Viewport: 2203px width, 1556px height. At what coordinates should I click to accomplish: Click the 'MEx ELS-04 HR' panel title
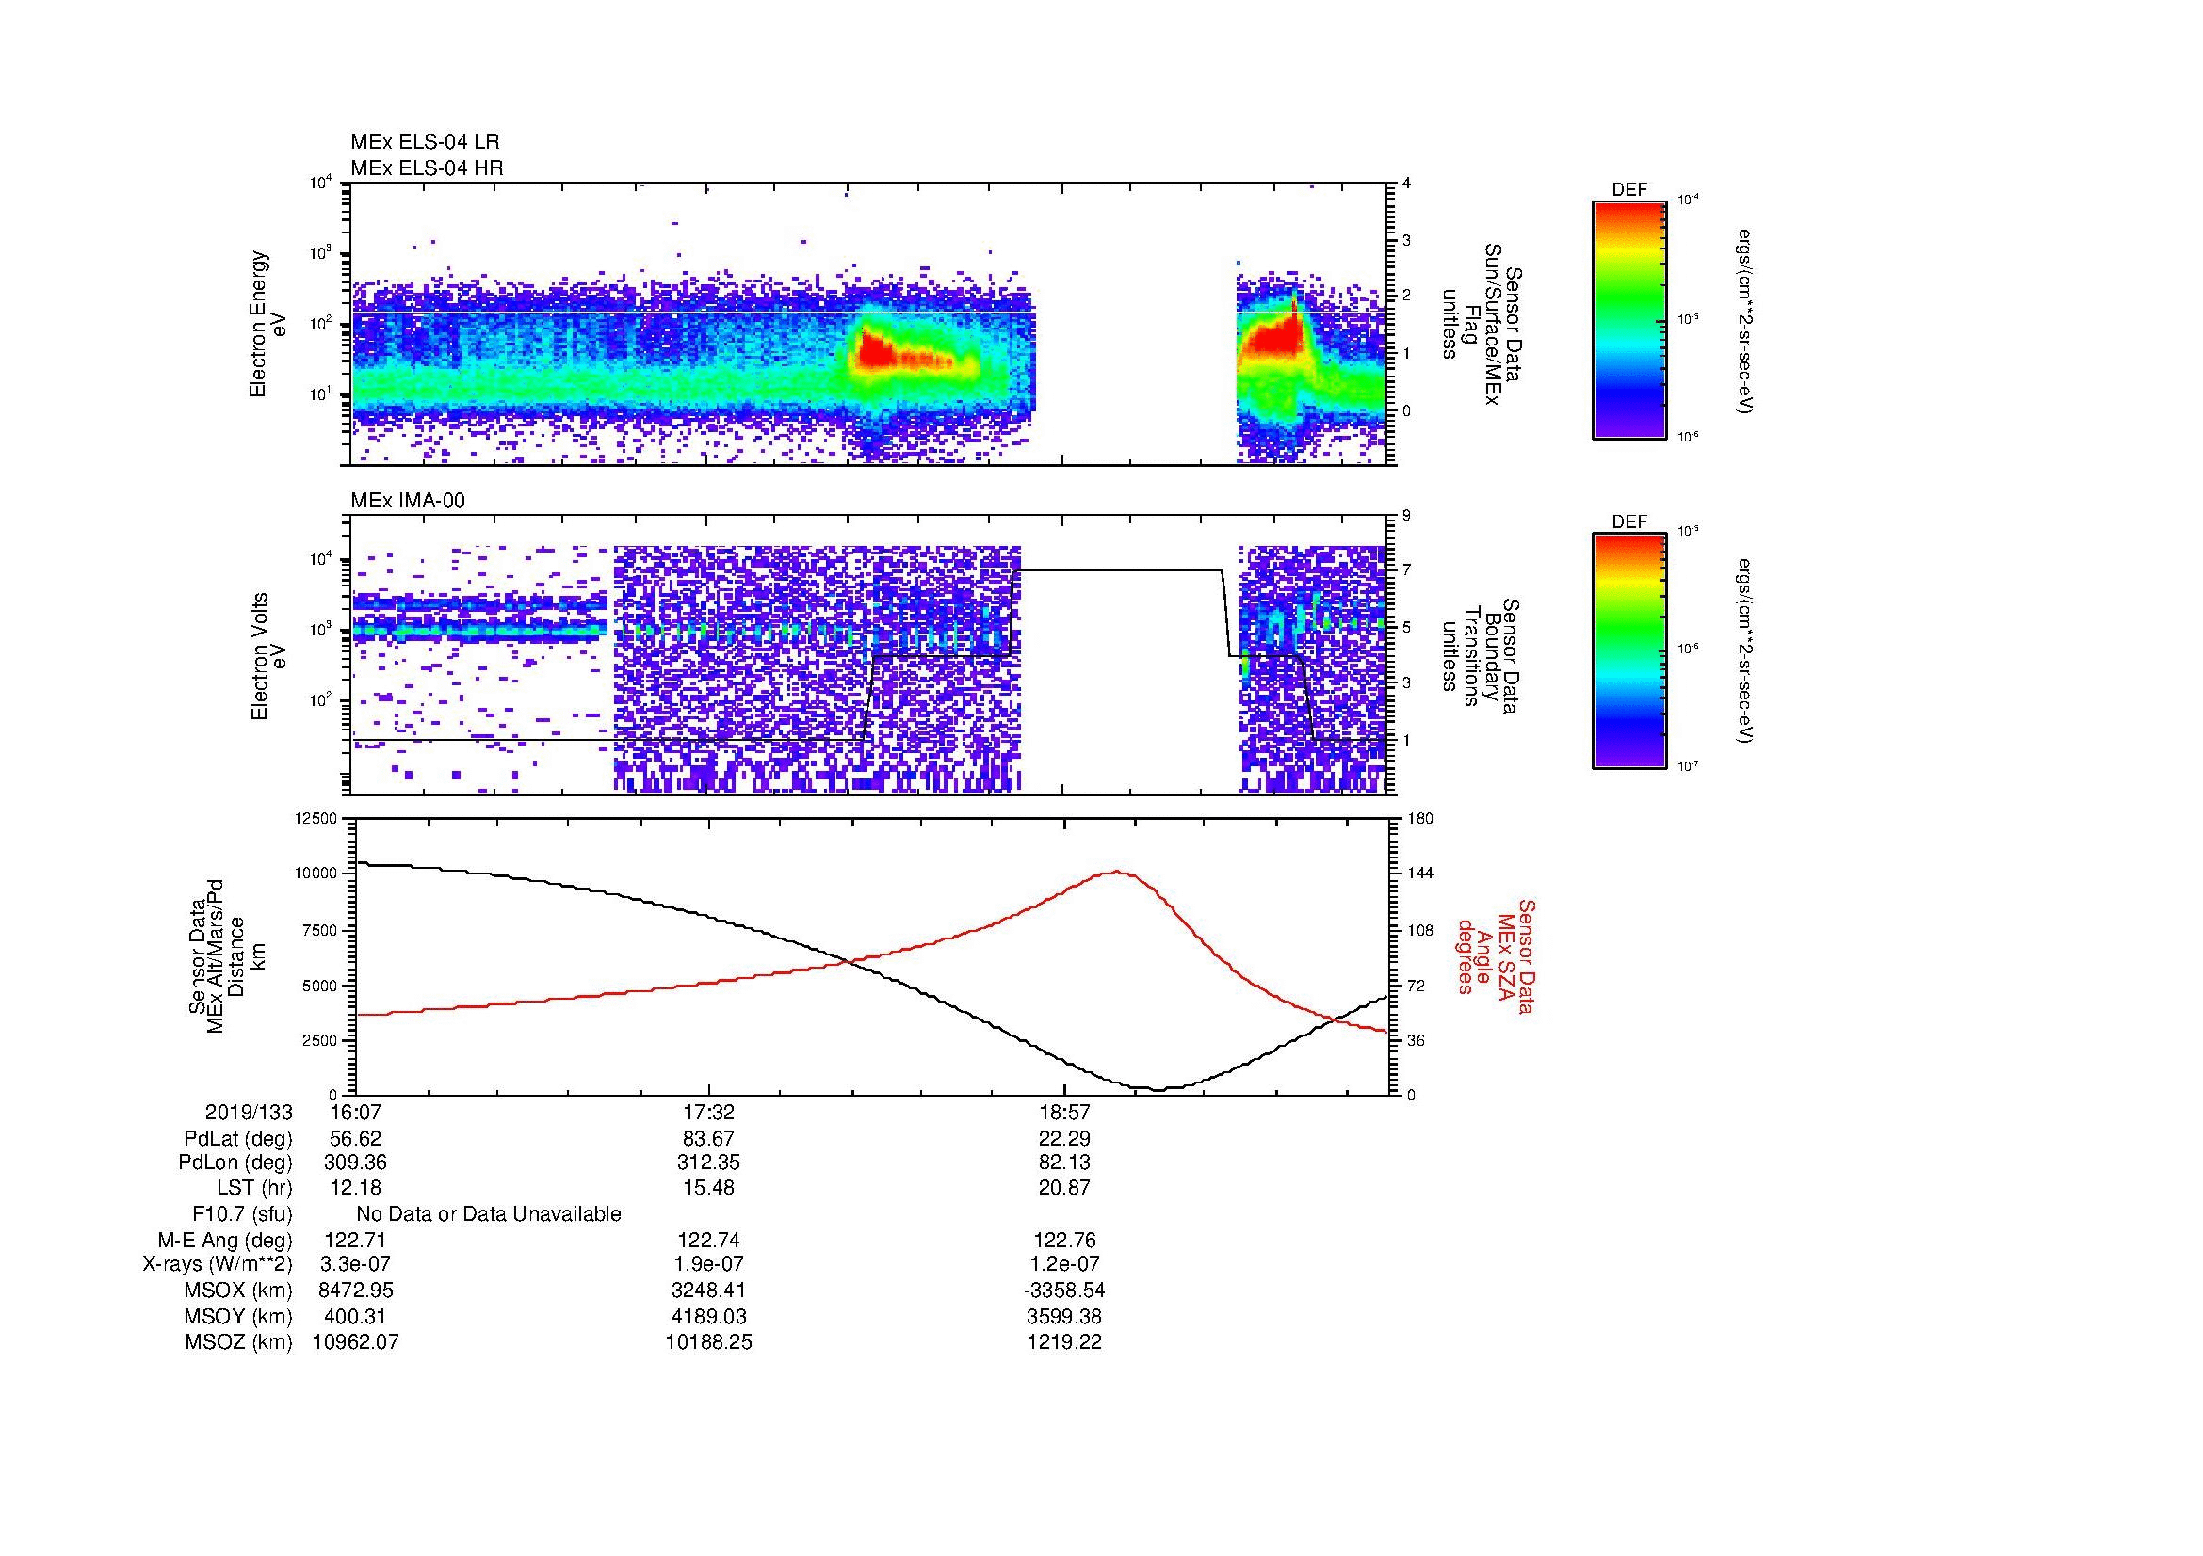point(426,168)
